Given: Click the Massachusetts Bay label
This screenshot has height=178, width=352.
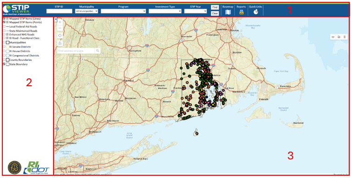Looking at the screenshot, I should 253,27.
